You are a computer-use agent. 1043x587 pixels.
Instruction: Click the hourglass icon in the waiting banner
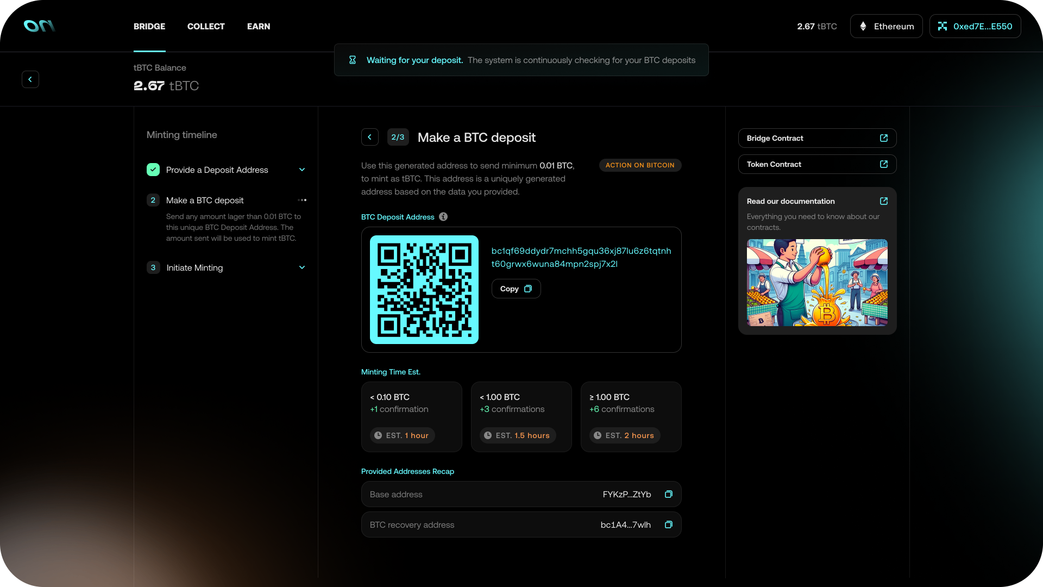pos(353,60)
